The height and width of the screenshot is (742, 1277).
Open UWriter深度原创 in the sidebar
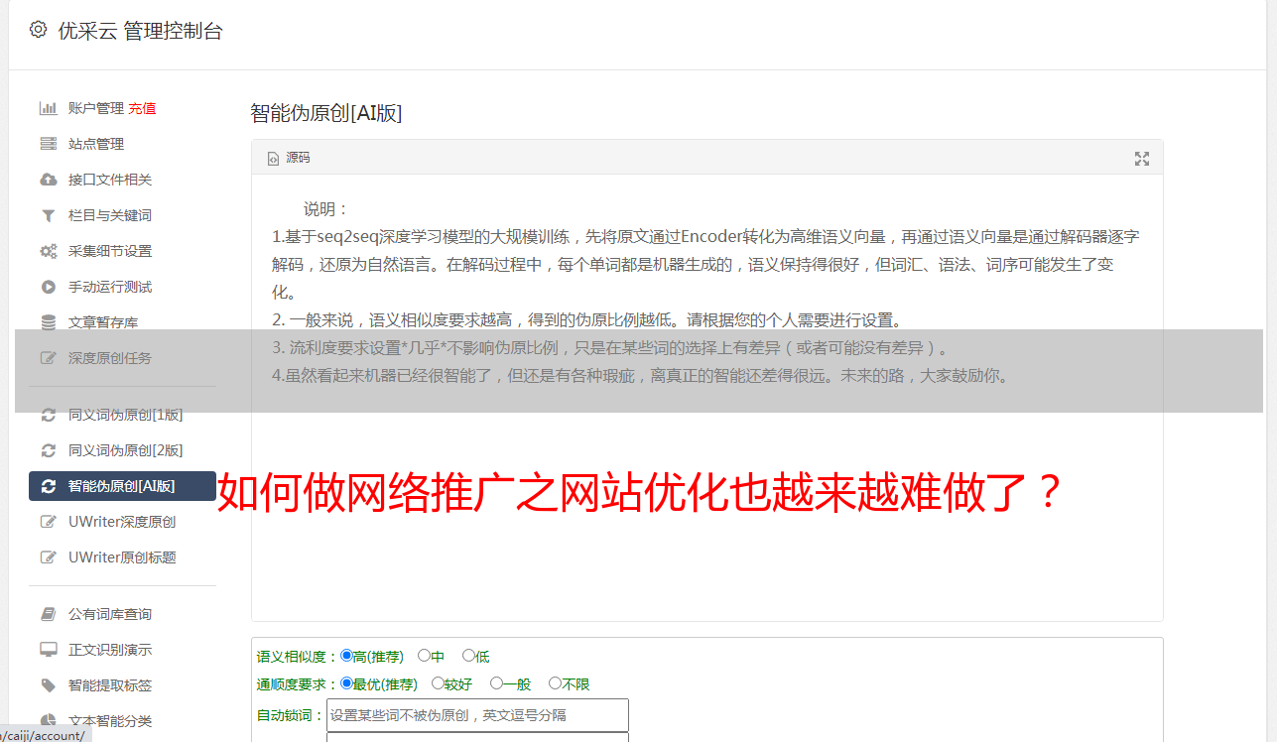pos(123,522)
